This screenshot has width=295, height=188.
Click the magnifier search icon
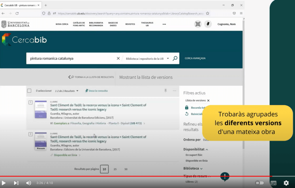175,58
